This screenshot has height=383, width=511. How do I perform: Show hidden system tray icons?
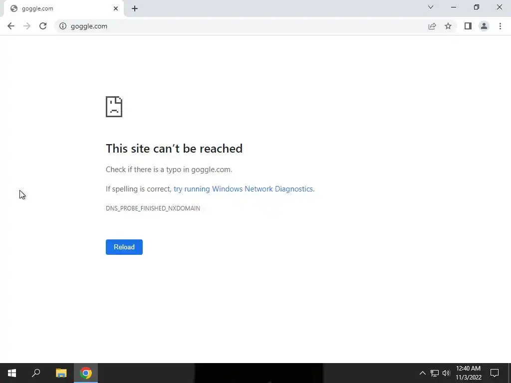coord(422,373)
